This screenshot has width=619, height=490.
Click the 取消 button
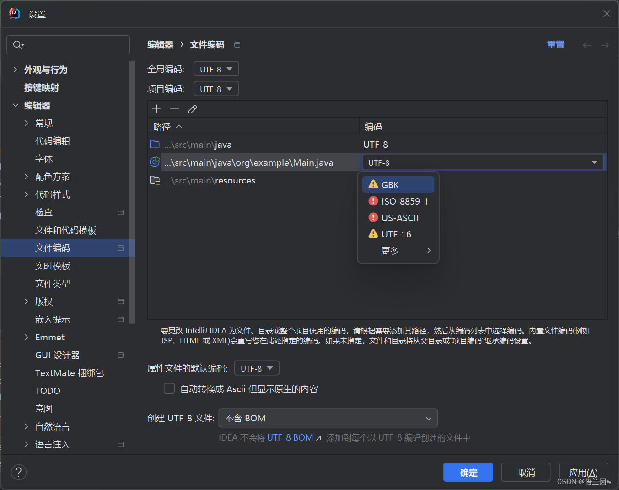[526, 472]
